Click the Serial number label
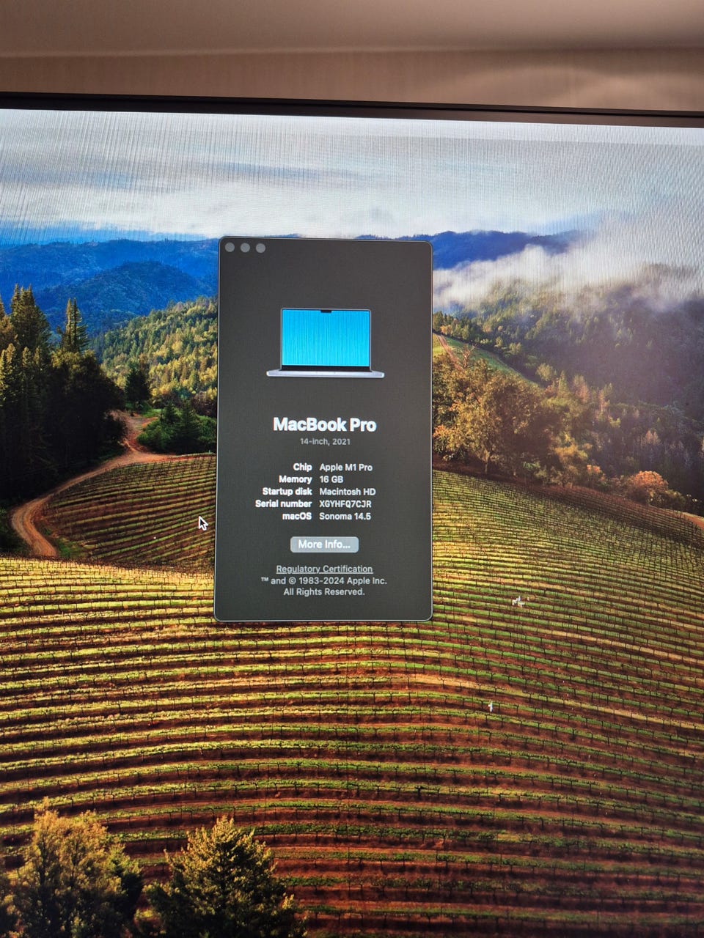704x938 pixels. point(283,504)
